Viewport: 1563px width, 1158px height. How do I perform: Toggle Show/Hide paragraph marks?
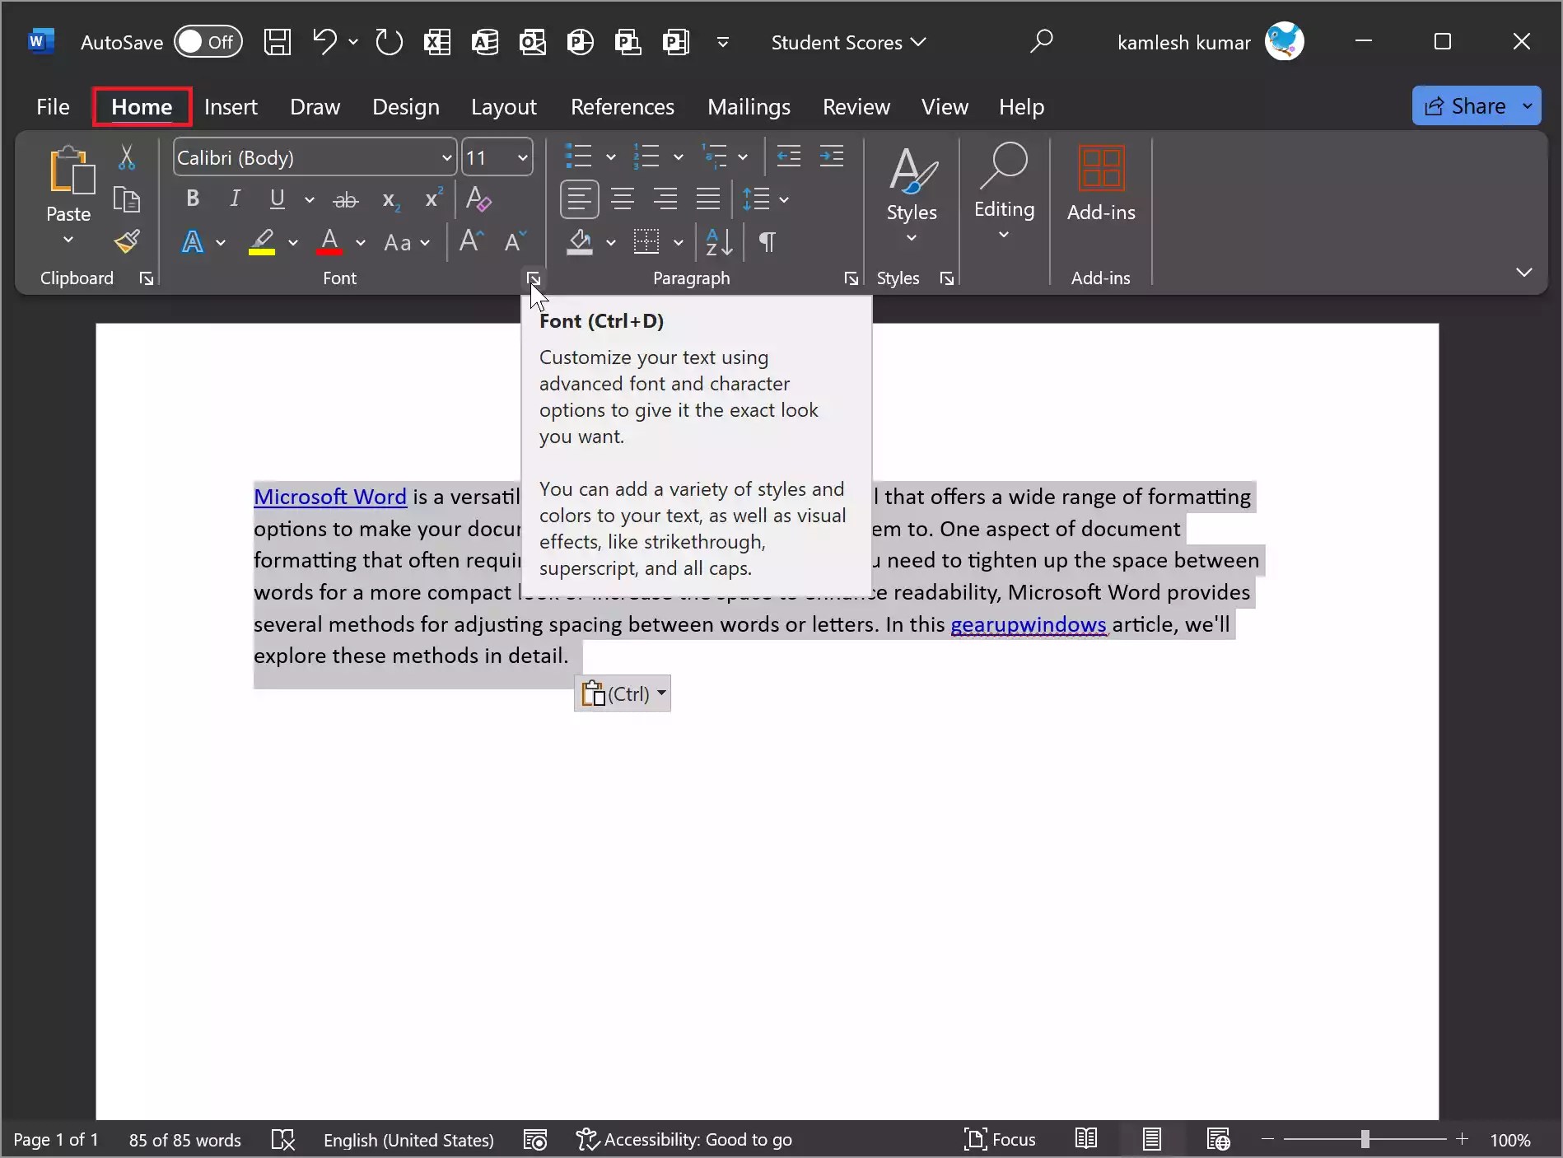tap(766, 241)
